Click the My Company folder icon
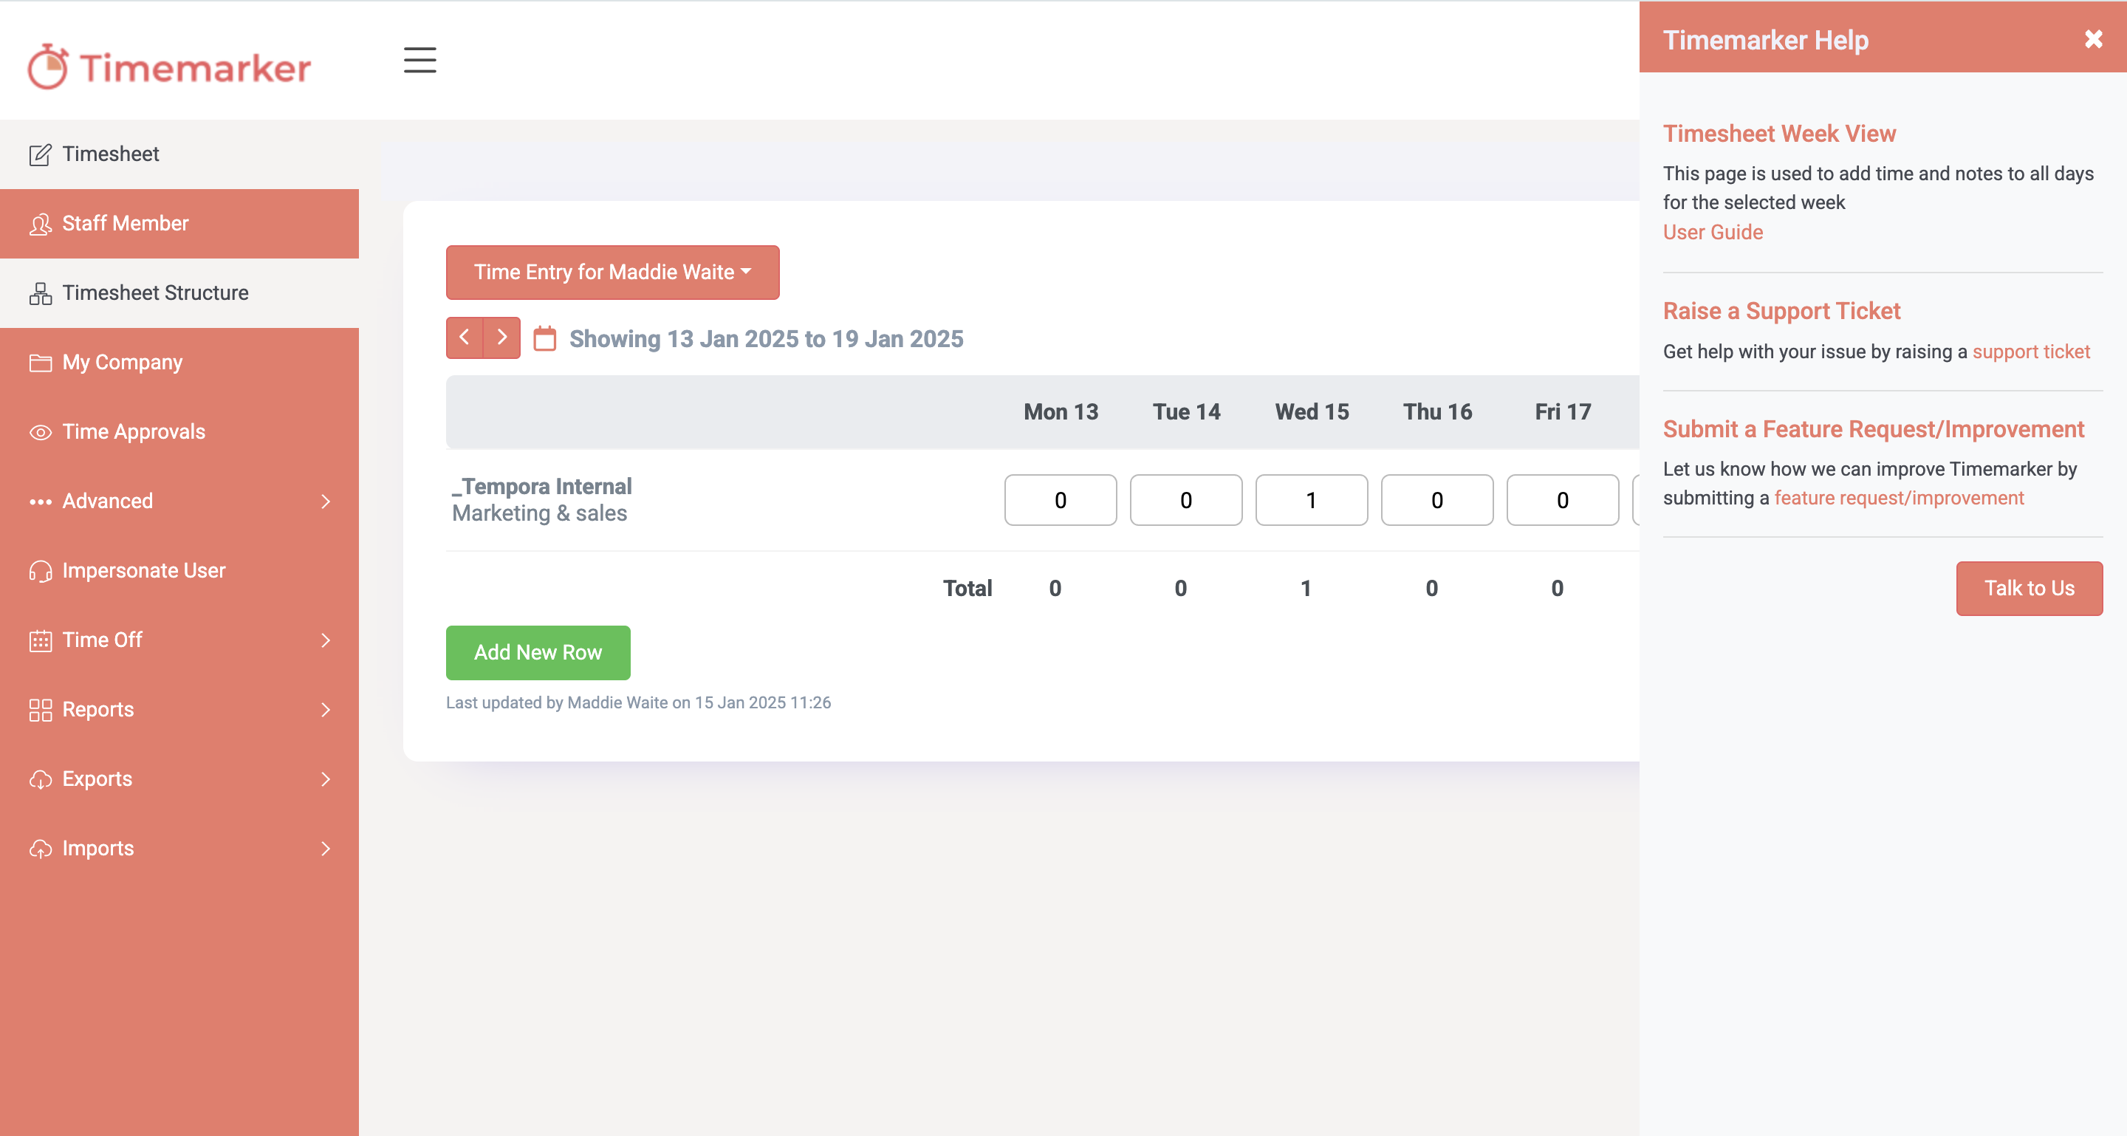Screen dimensions: 2127x1136 pos(40,363)
